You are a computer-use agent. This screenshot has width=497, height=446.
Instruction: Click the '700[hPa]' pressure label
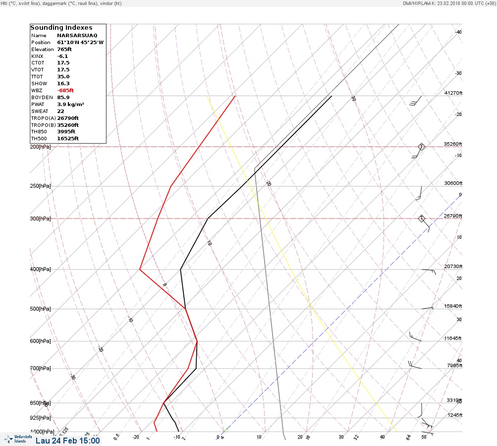click(40, 368)
